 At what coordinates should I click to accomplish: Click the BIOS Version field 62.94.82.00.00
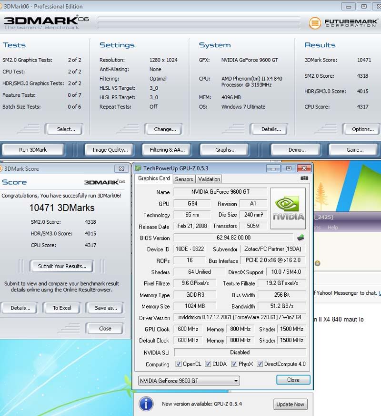pyautogui.click(x=233, y=238)
